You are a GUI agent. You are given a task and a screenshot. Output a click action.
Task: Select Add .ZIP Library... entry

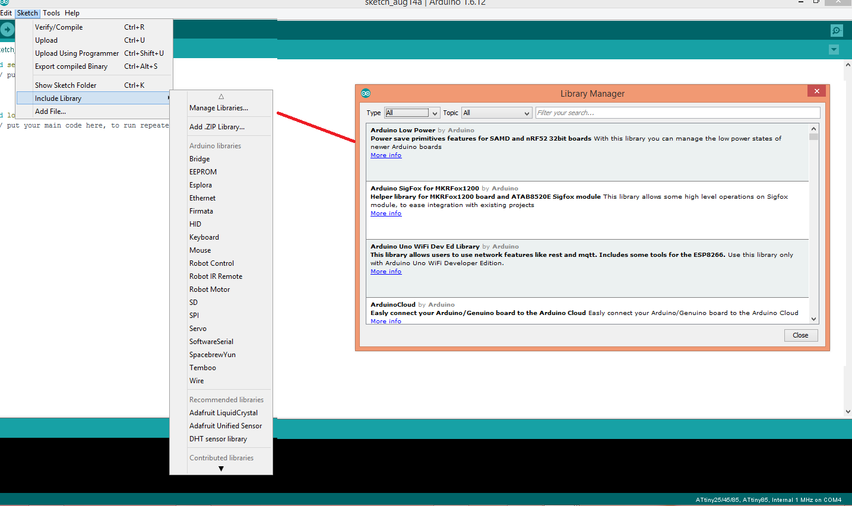[221, 127]
